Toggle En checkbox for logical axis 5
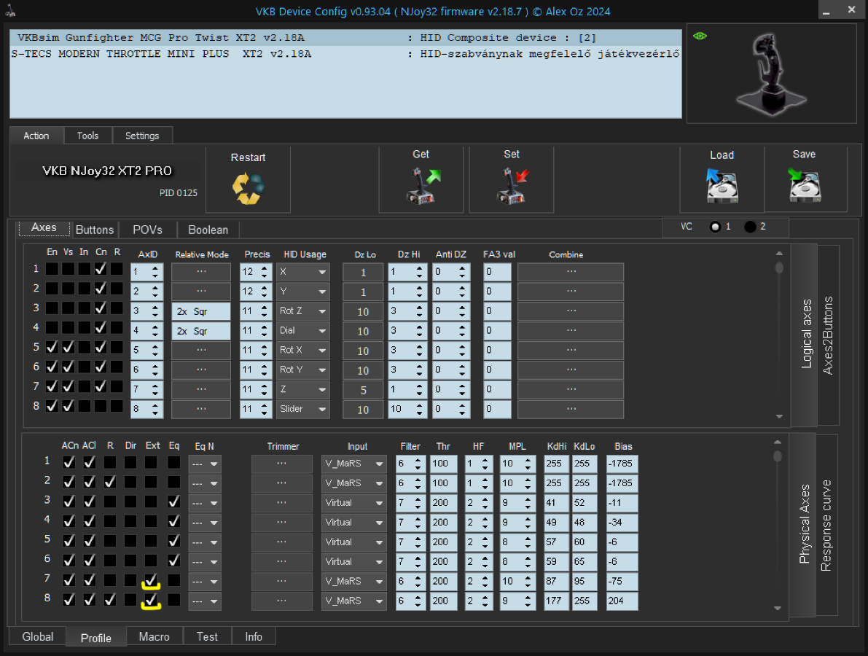 [52, 348]
